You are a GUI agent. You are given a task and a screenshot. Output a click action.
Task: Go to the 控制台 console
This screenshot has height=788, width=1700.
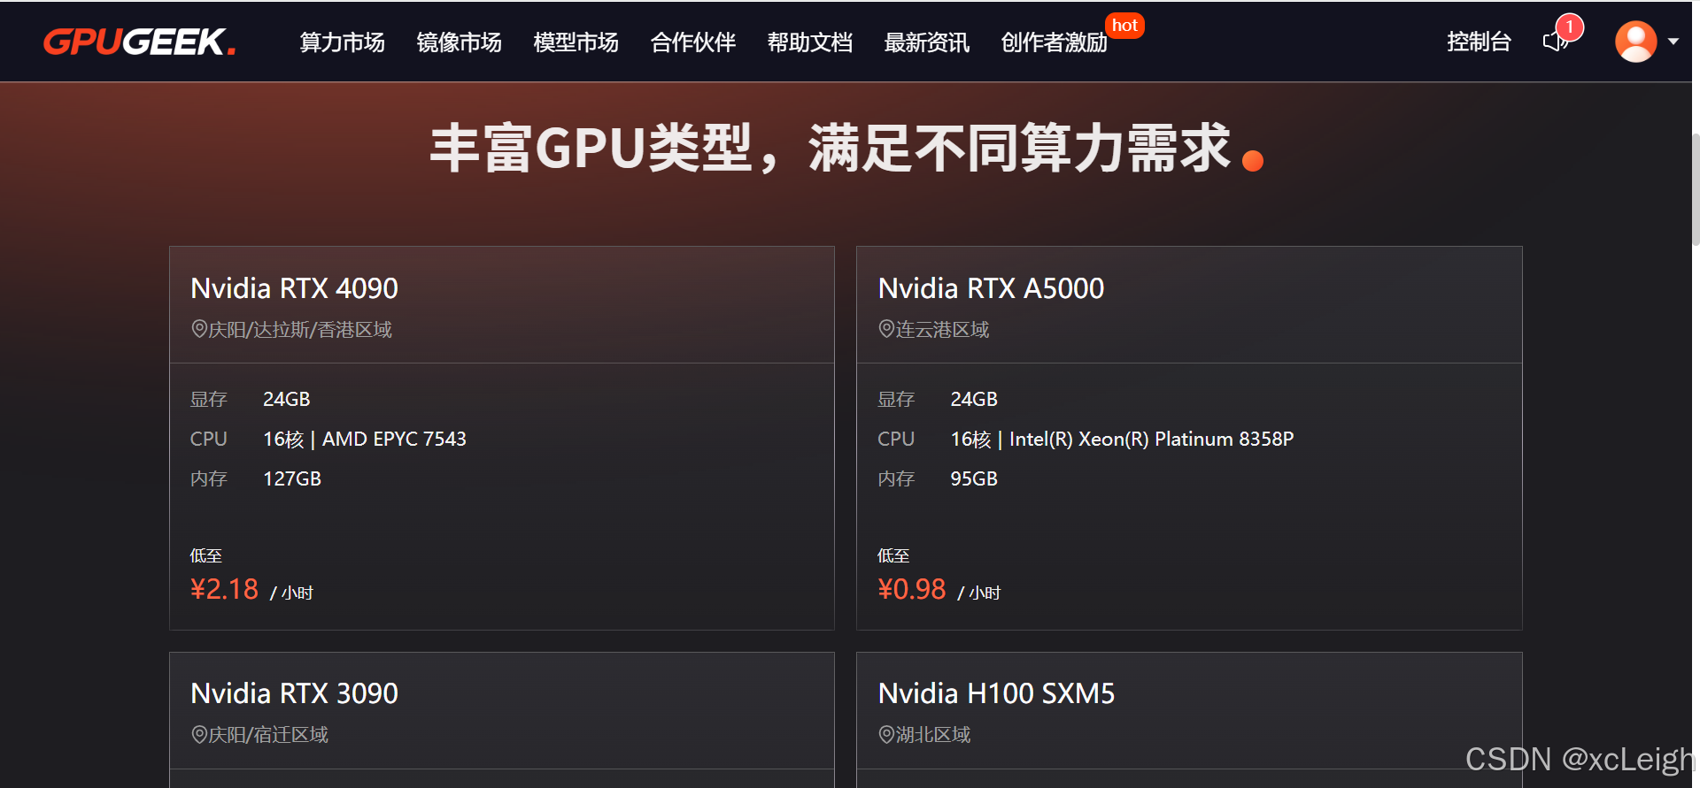coord(1479,42)
